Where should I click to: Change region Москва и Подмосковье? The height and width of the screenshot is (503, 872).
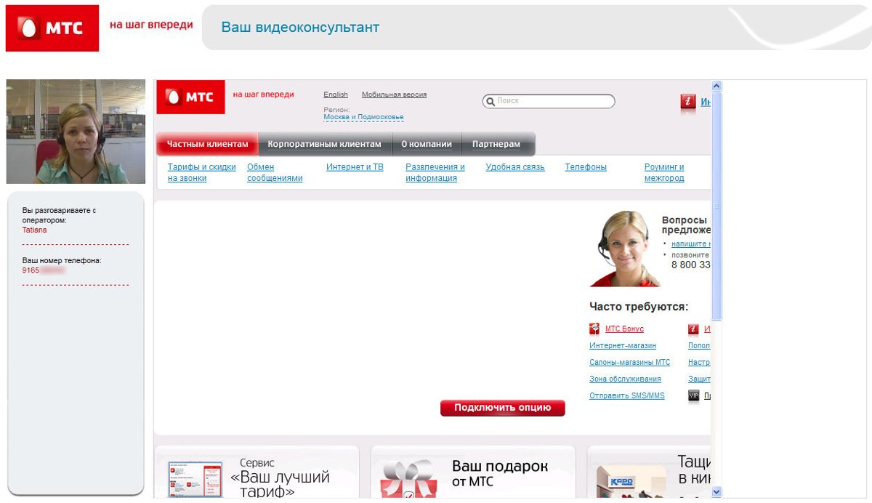[363, 117]
